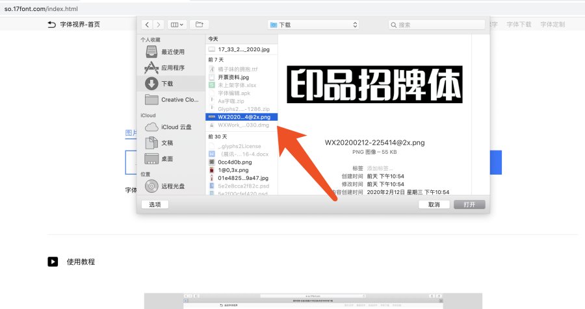Screen dimensions: 585x309
Task: Go forward with the right arrow button
Action: (158, 25)
